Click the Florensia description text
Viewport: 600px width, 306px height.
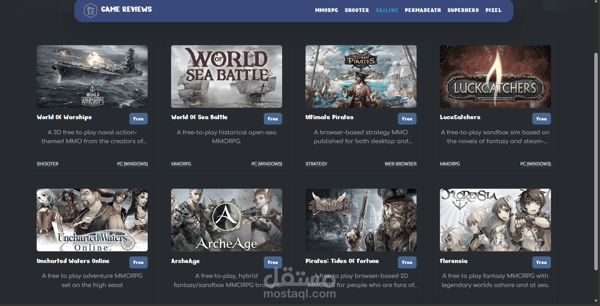[495, 280]
